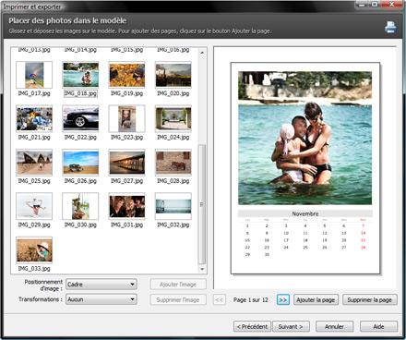Select the IMG_030.jpg thumbnail
The image size is (406, 340).
(x=80, y=206)
